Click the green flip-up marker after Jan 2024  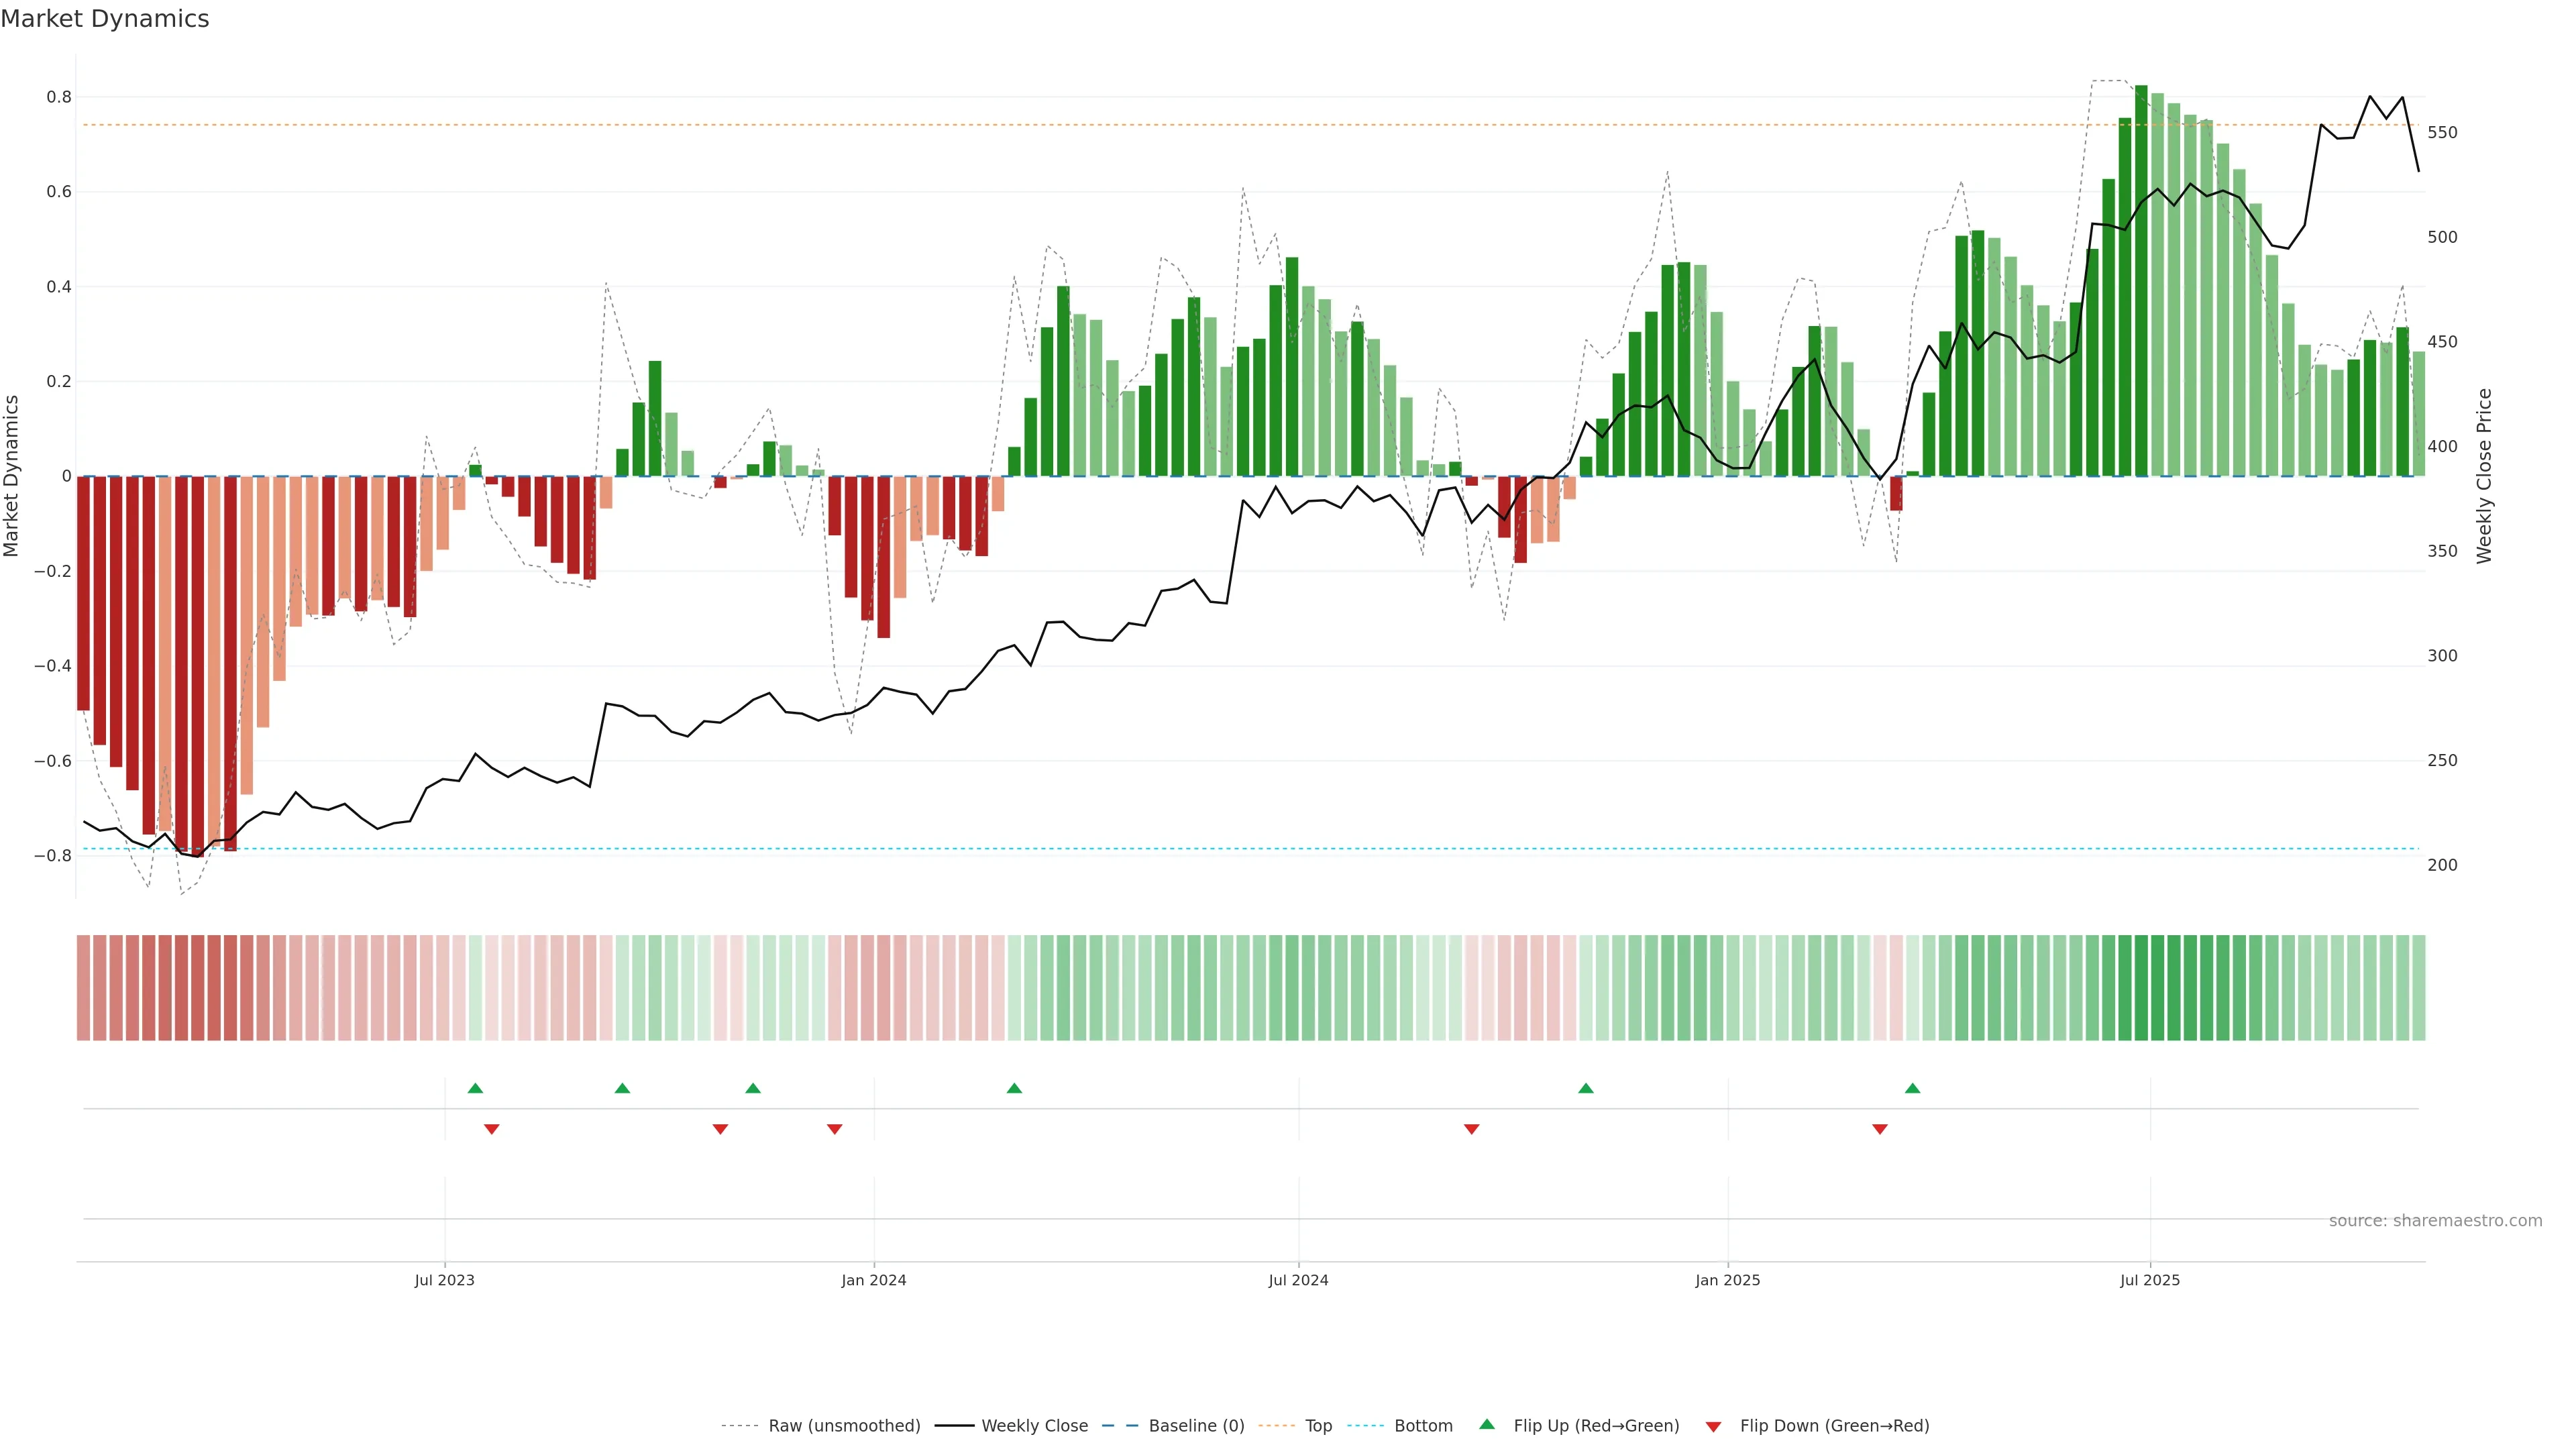(x=1014, y=1088)
